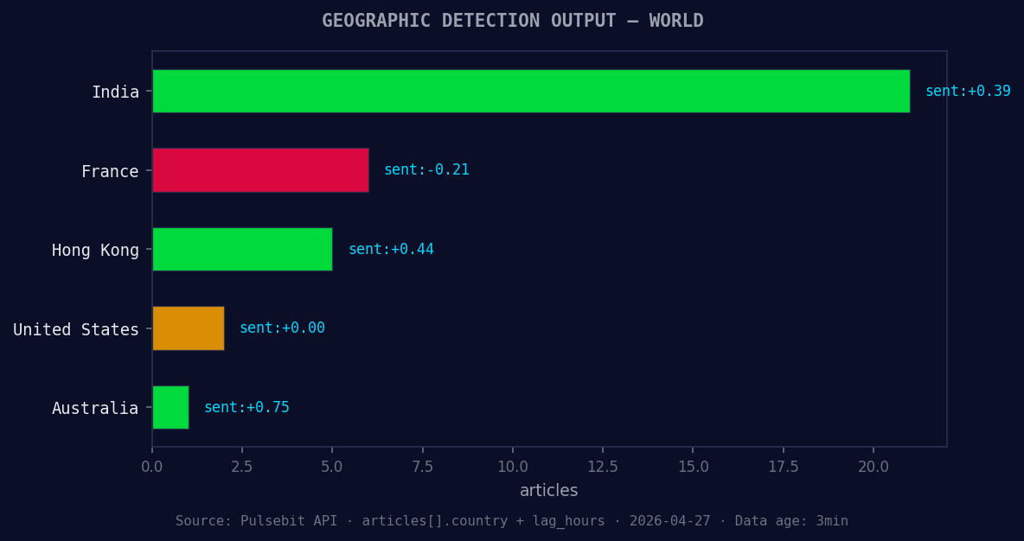Click the articles axis title
This screenshot has height=541, width=1024.
548,490
